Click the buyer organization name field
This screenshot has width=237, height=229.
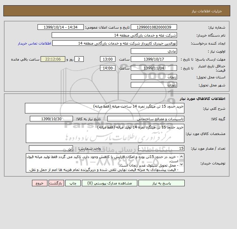point(114,35)
